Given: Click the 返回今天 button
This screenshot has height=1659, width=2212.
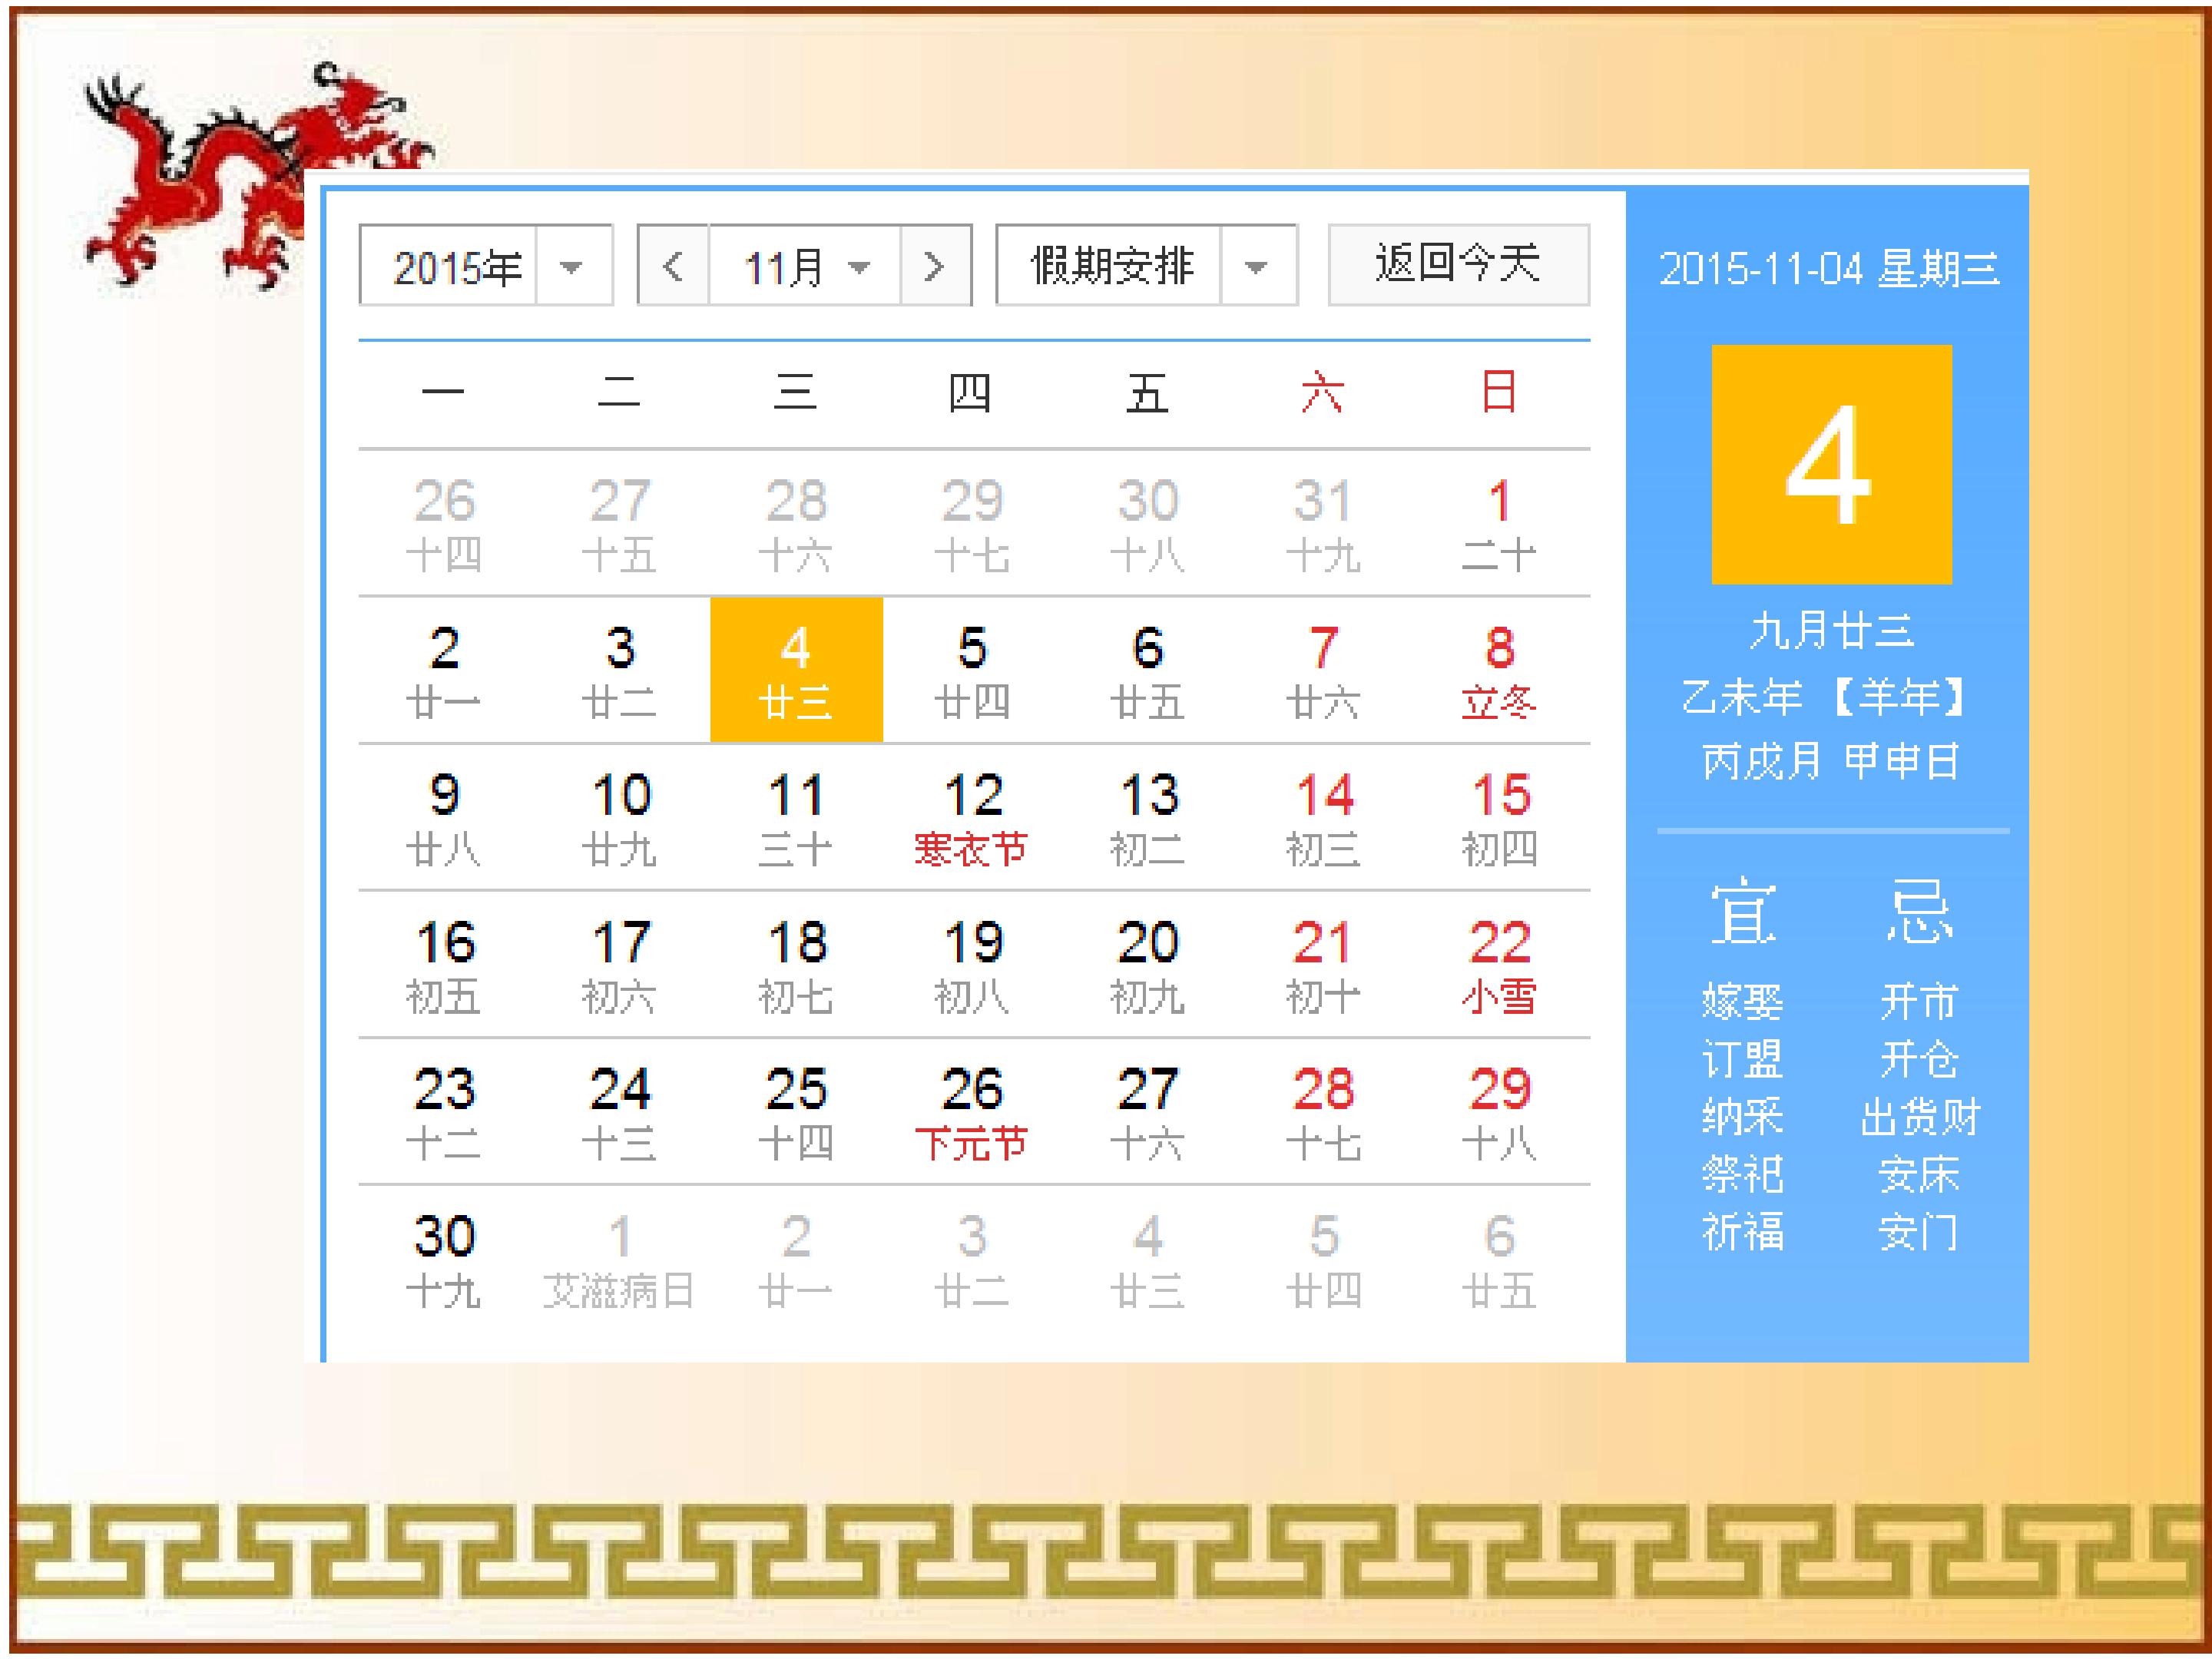Looking at the screenshot, I should click(x=1459, y=265).
